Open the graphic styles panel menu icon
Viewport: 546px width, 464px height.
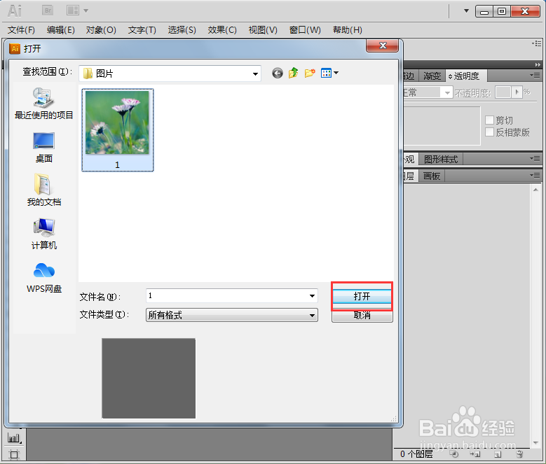coord(535,158)
